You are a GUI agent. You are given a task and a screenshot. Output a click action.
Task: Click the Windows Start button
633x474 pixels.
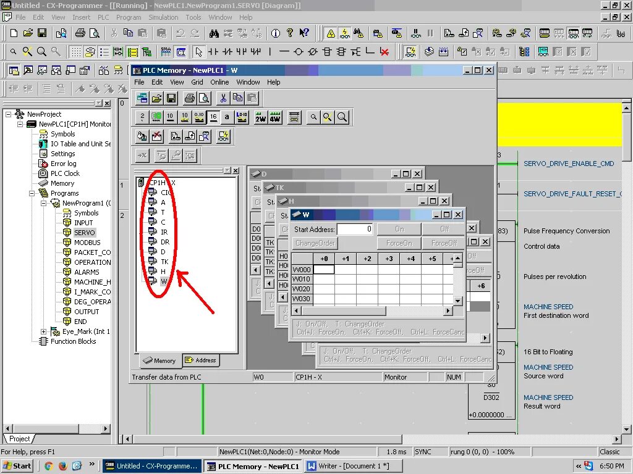pos(17,466)
